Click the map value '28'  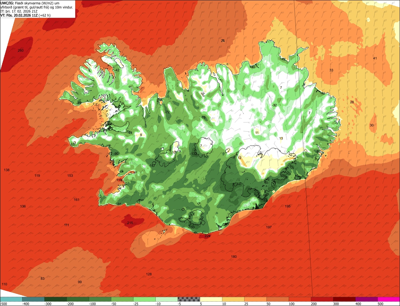[x=352, y=102]
